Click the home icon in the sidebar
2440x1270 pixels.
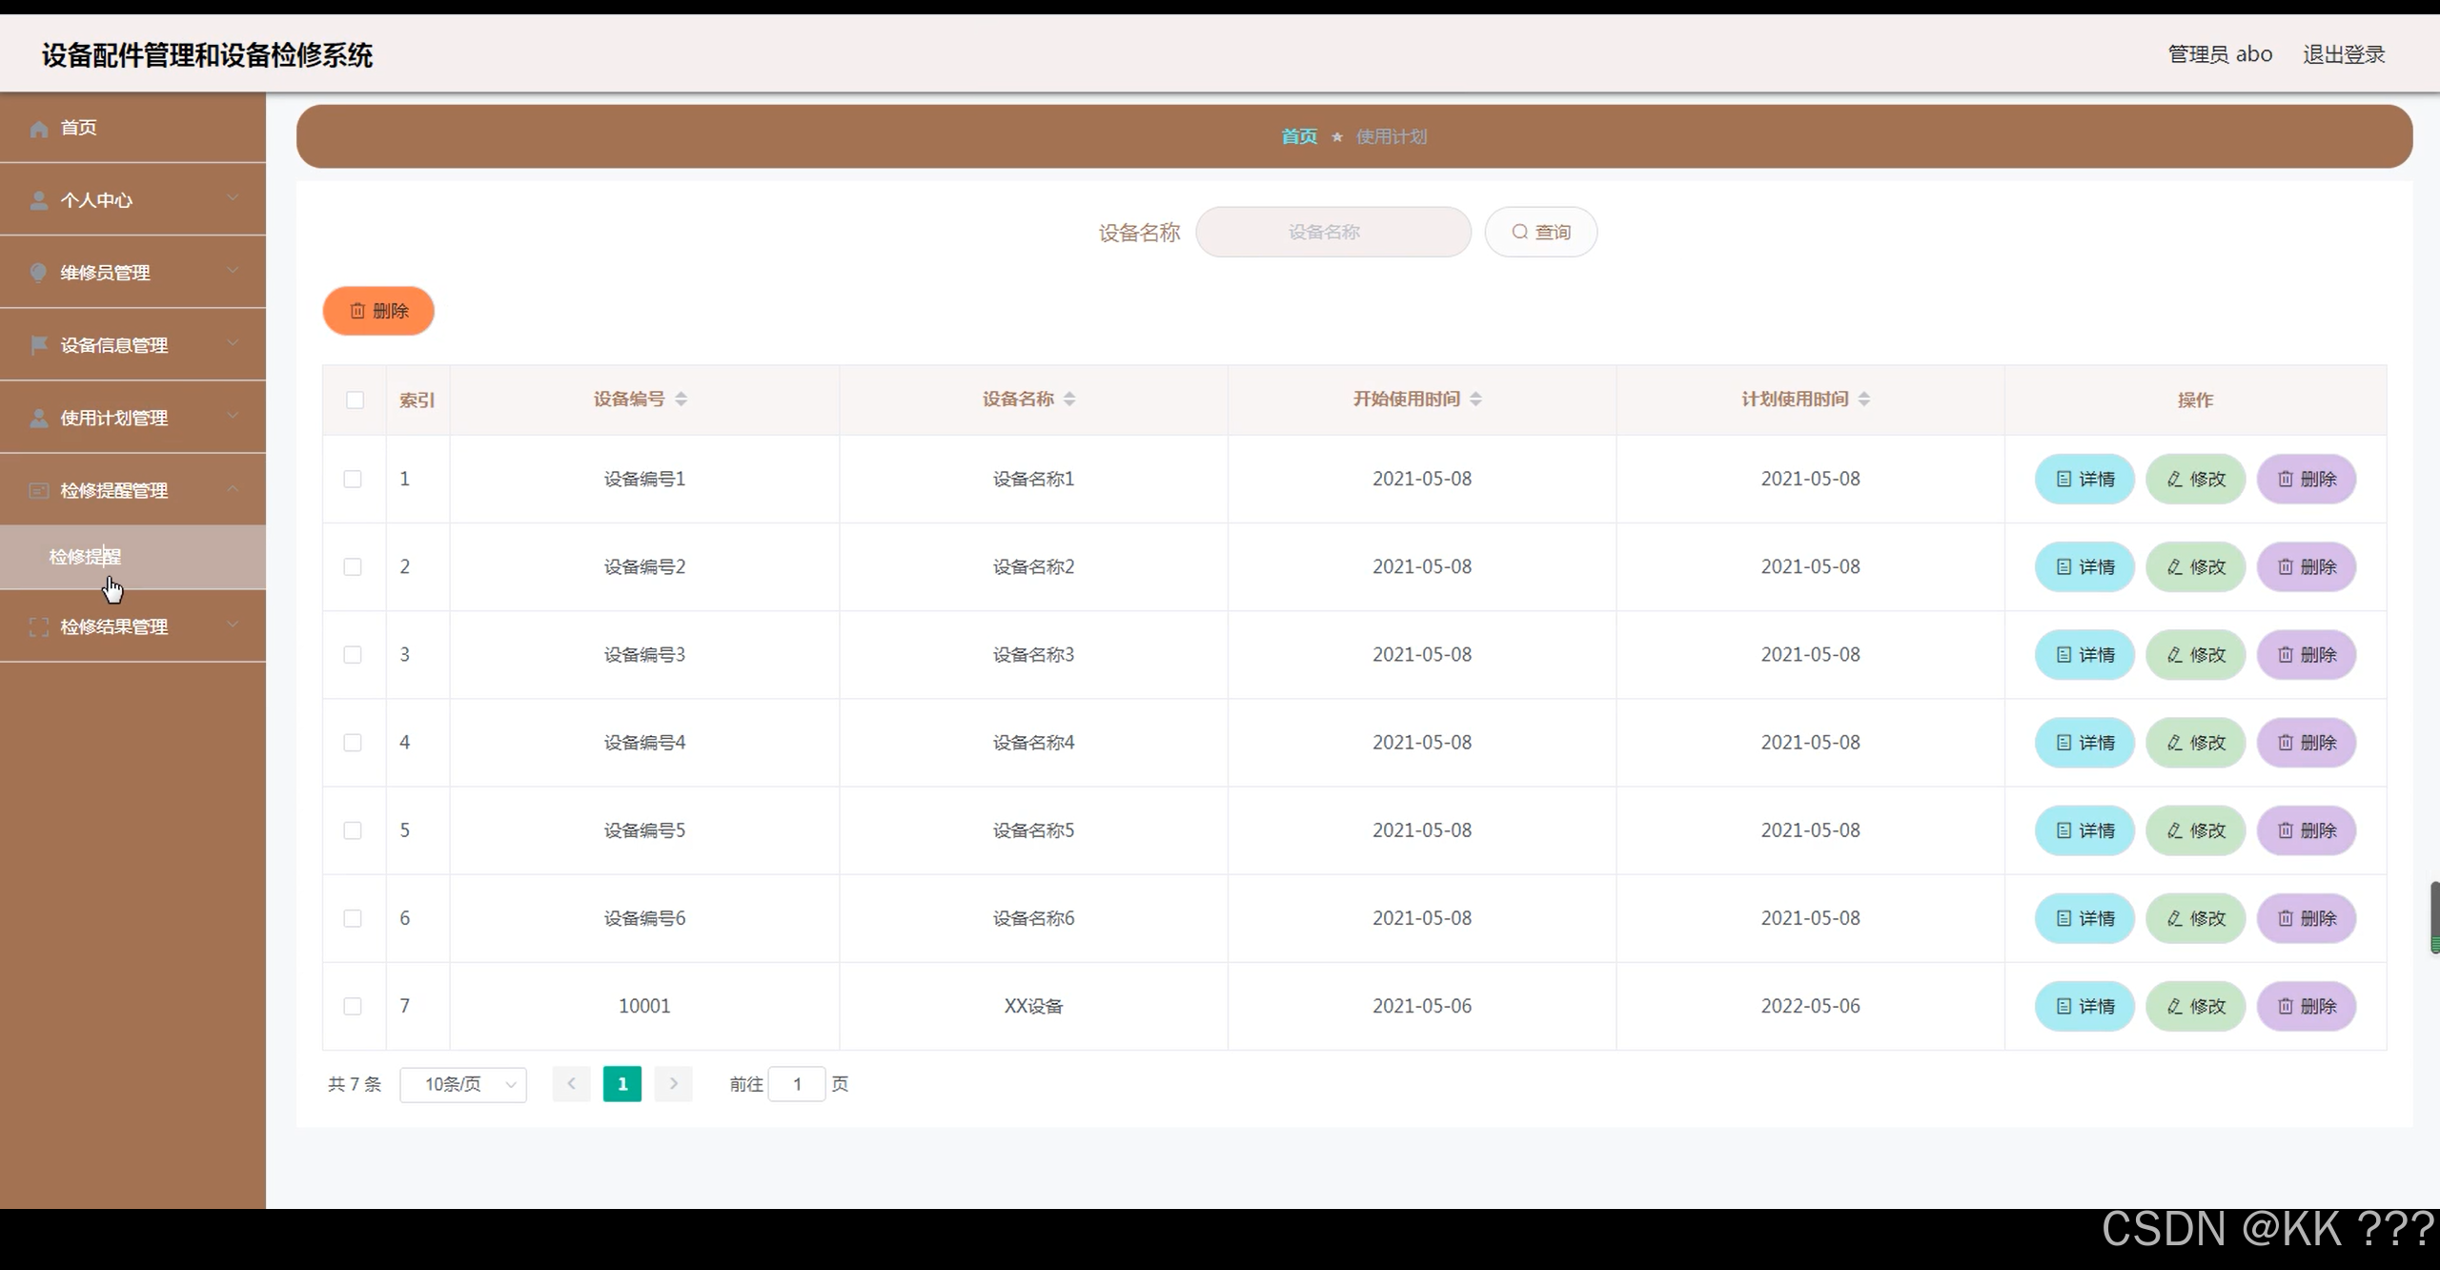pyautogui.click(x=39, y=129)
